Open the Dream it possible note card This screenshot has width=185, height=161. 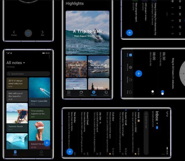point(39,92)
